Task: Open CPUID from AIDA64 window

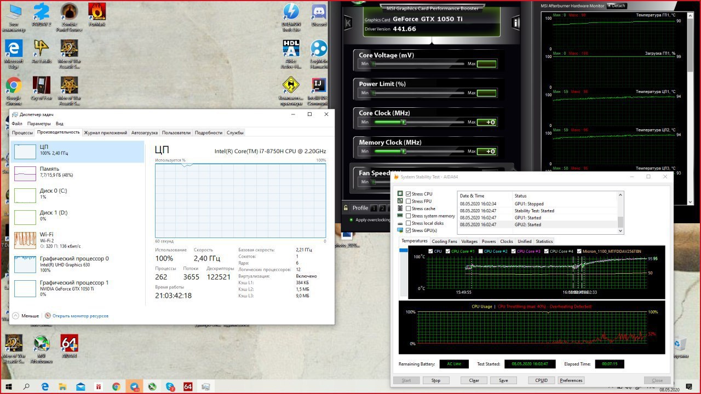Action: pyautogui.click(x=542, y=380)
